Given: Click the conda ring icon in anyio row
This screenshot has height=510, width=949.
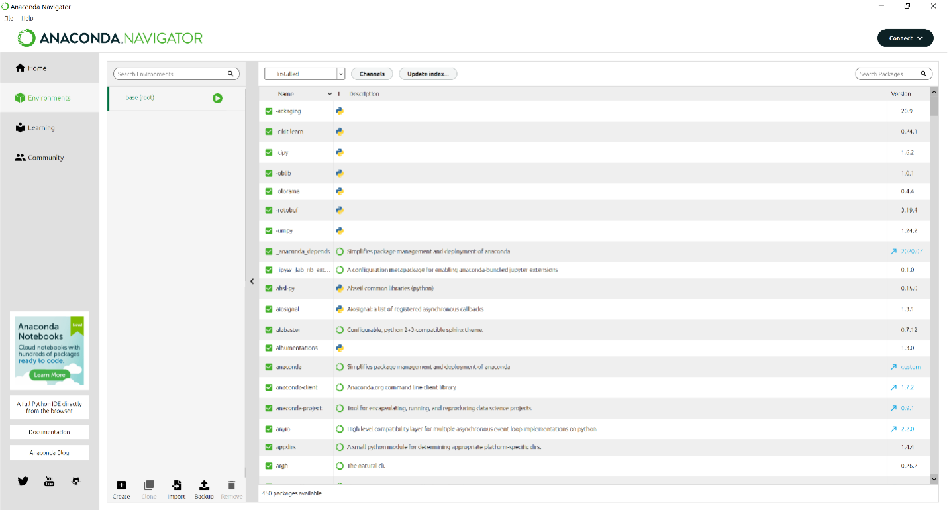Looking at the screenshot, I should 340,429.
